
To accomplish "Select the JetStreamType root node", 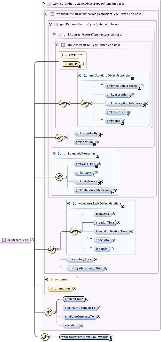I will [15, 240].
